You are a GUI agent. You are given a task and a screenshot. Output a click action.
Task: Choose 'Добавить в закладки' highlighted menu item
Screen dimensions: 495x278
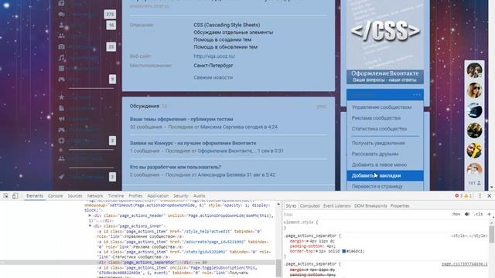[x=385, y=175]
